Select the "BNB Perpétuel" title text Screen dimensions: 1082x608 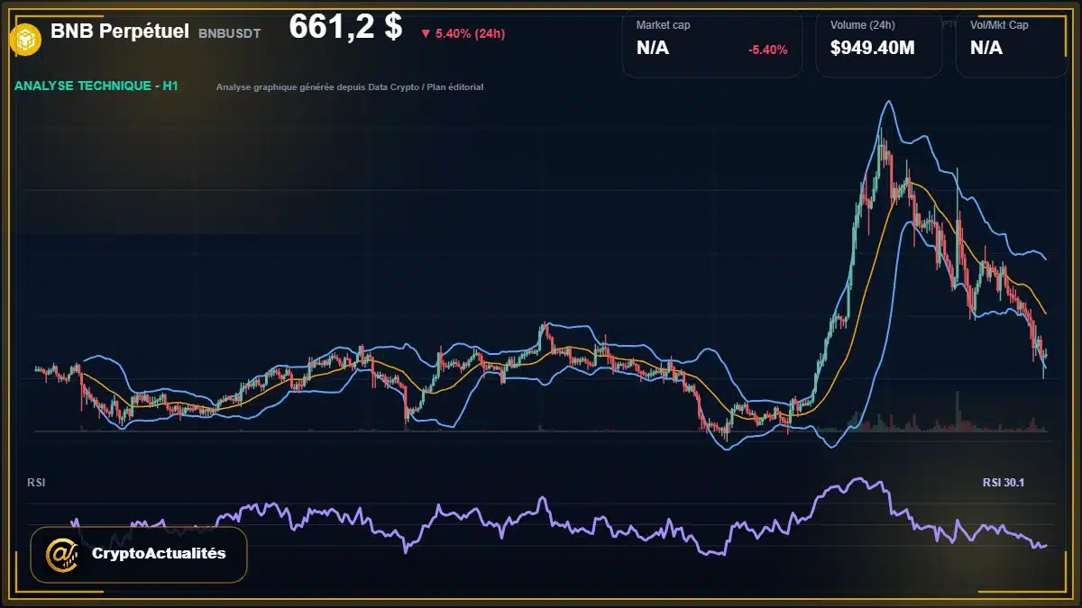coord(120,32)
